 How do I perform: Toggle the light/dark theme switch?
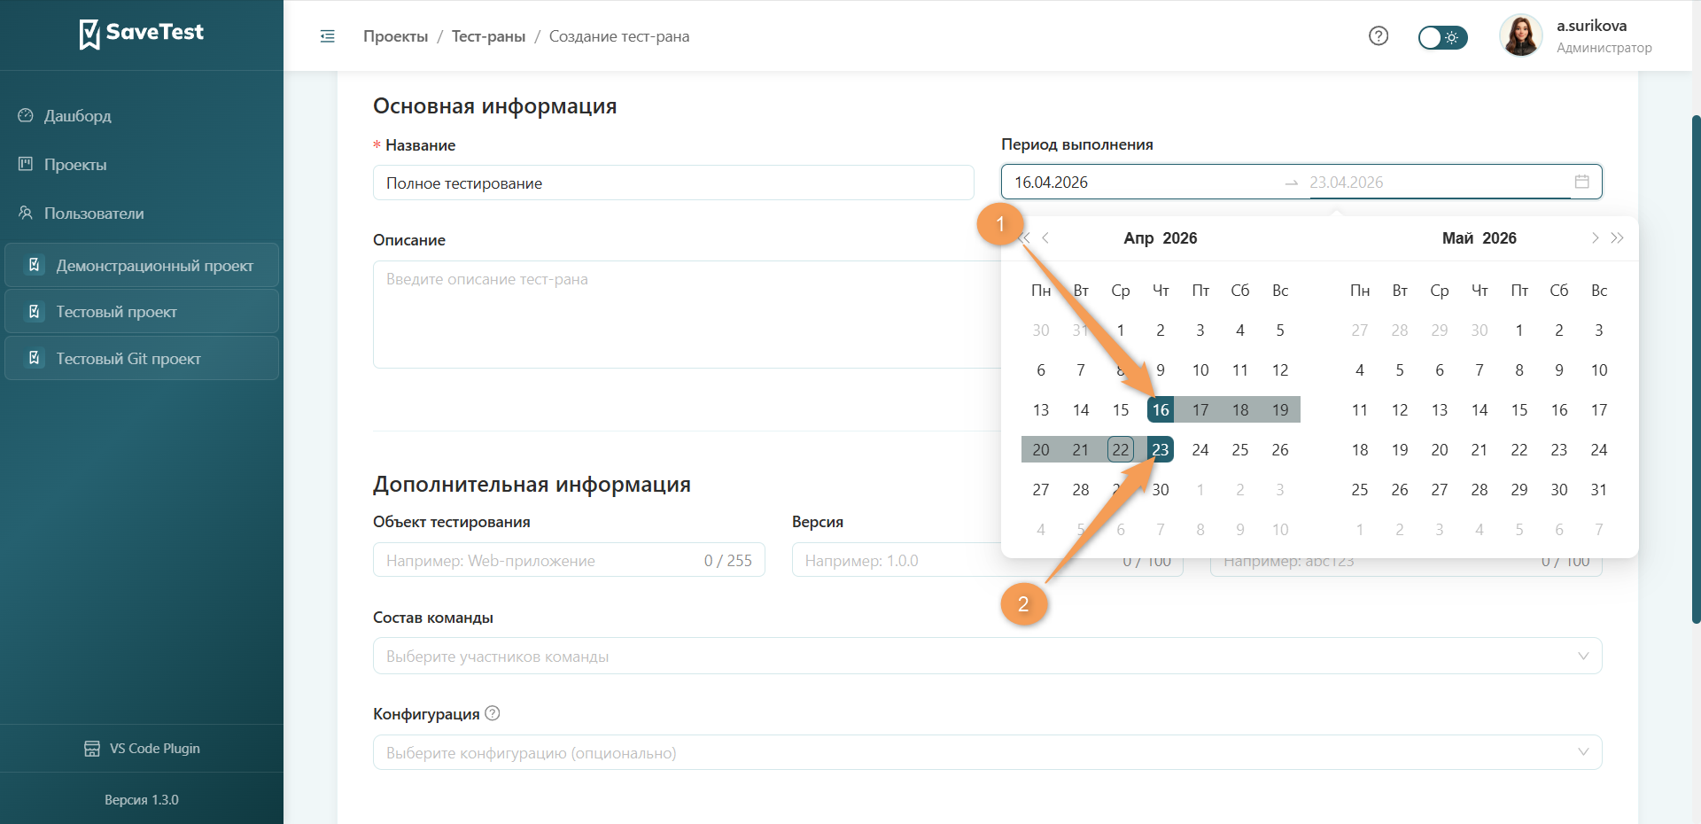[1442, 37]
